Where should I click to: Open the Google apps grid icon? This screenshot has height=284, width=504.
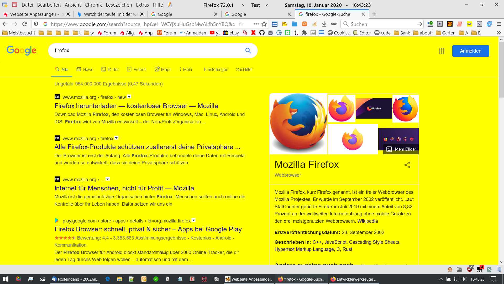[x=442, y=51]
